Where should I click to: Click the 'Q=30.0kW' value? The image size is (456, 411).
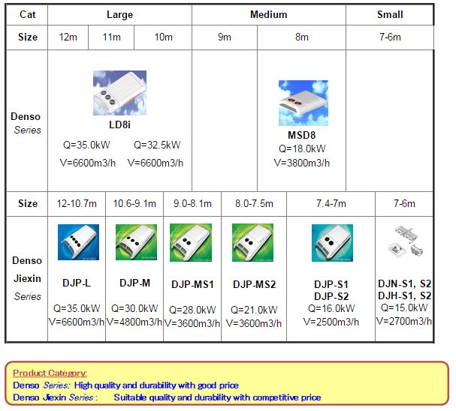pyautogui.click(x=134, y=308)
